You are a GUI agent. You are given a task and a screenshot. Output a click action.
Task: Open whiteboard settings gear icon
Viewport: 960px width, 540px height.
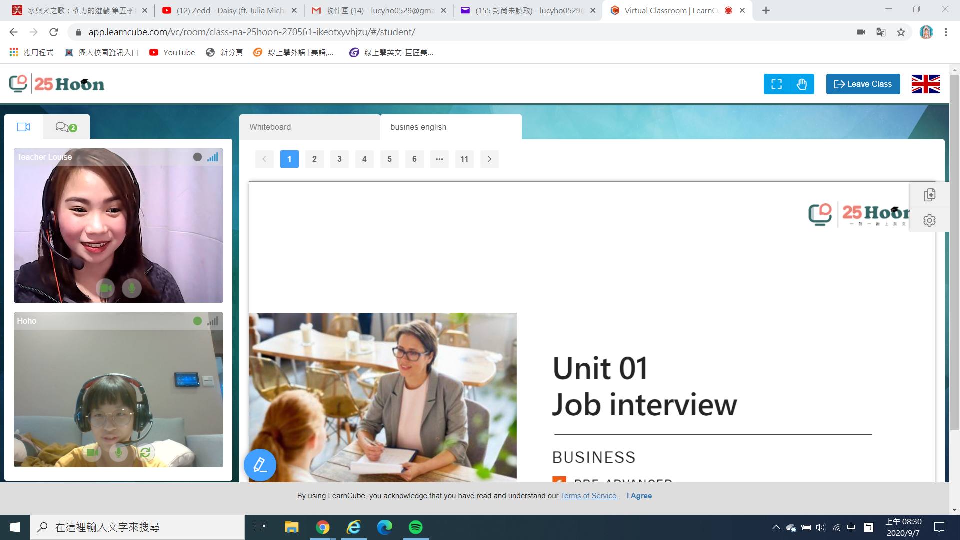coord(929,220)
